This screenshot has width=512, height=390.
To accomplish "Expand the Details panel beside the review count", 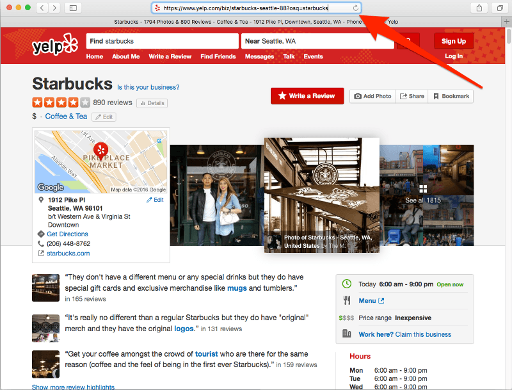I will [152, 102].
